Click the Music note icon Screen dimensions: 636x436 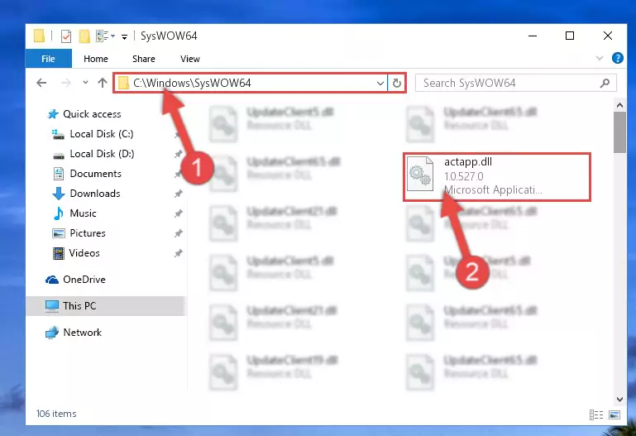tap(59, 213)
